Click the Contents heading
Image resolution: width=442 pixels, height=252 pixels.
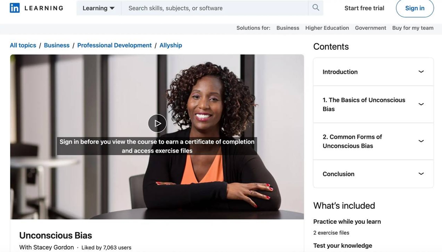coord(331,47)
